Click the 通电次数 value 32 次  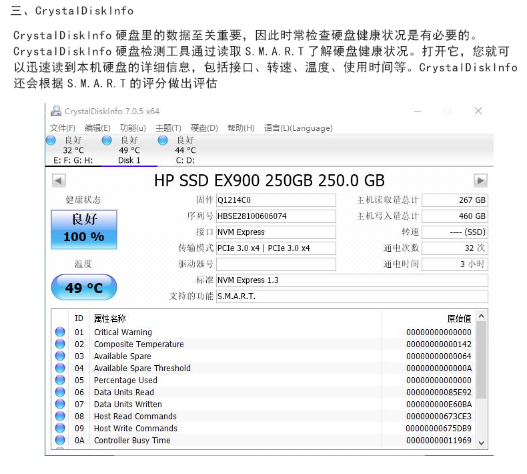pos(455,248)
